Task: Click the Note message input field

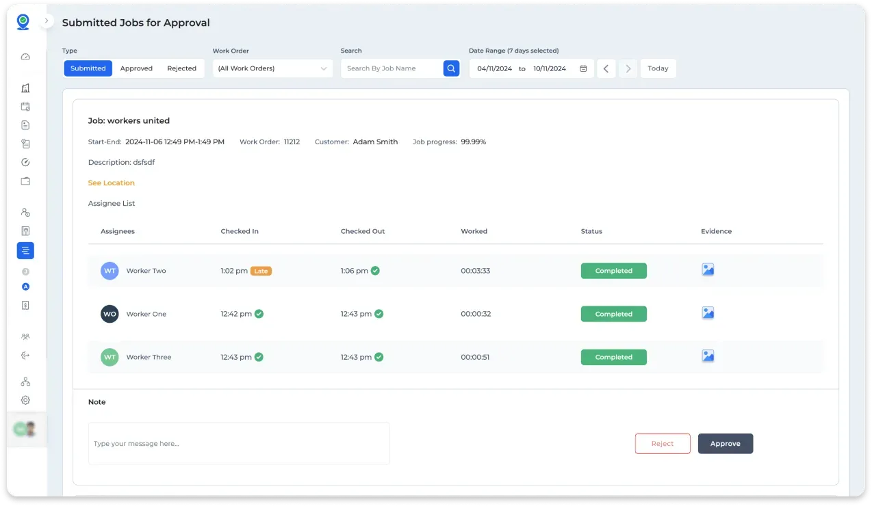Action: (x=239, y=443)
